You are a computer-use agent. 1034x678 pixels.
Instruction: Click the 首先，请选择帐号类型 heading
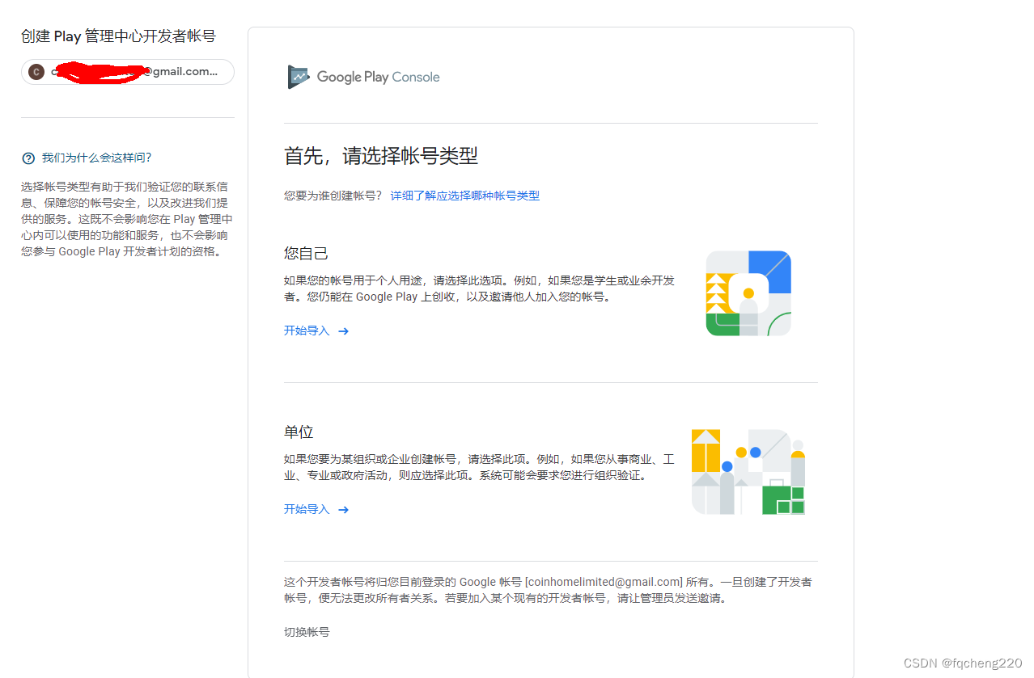tap(381, 156)
